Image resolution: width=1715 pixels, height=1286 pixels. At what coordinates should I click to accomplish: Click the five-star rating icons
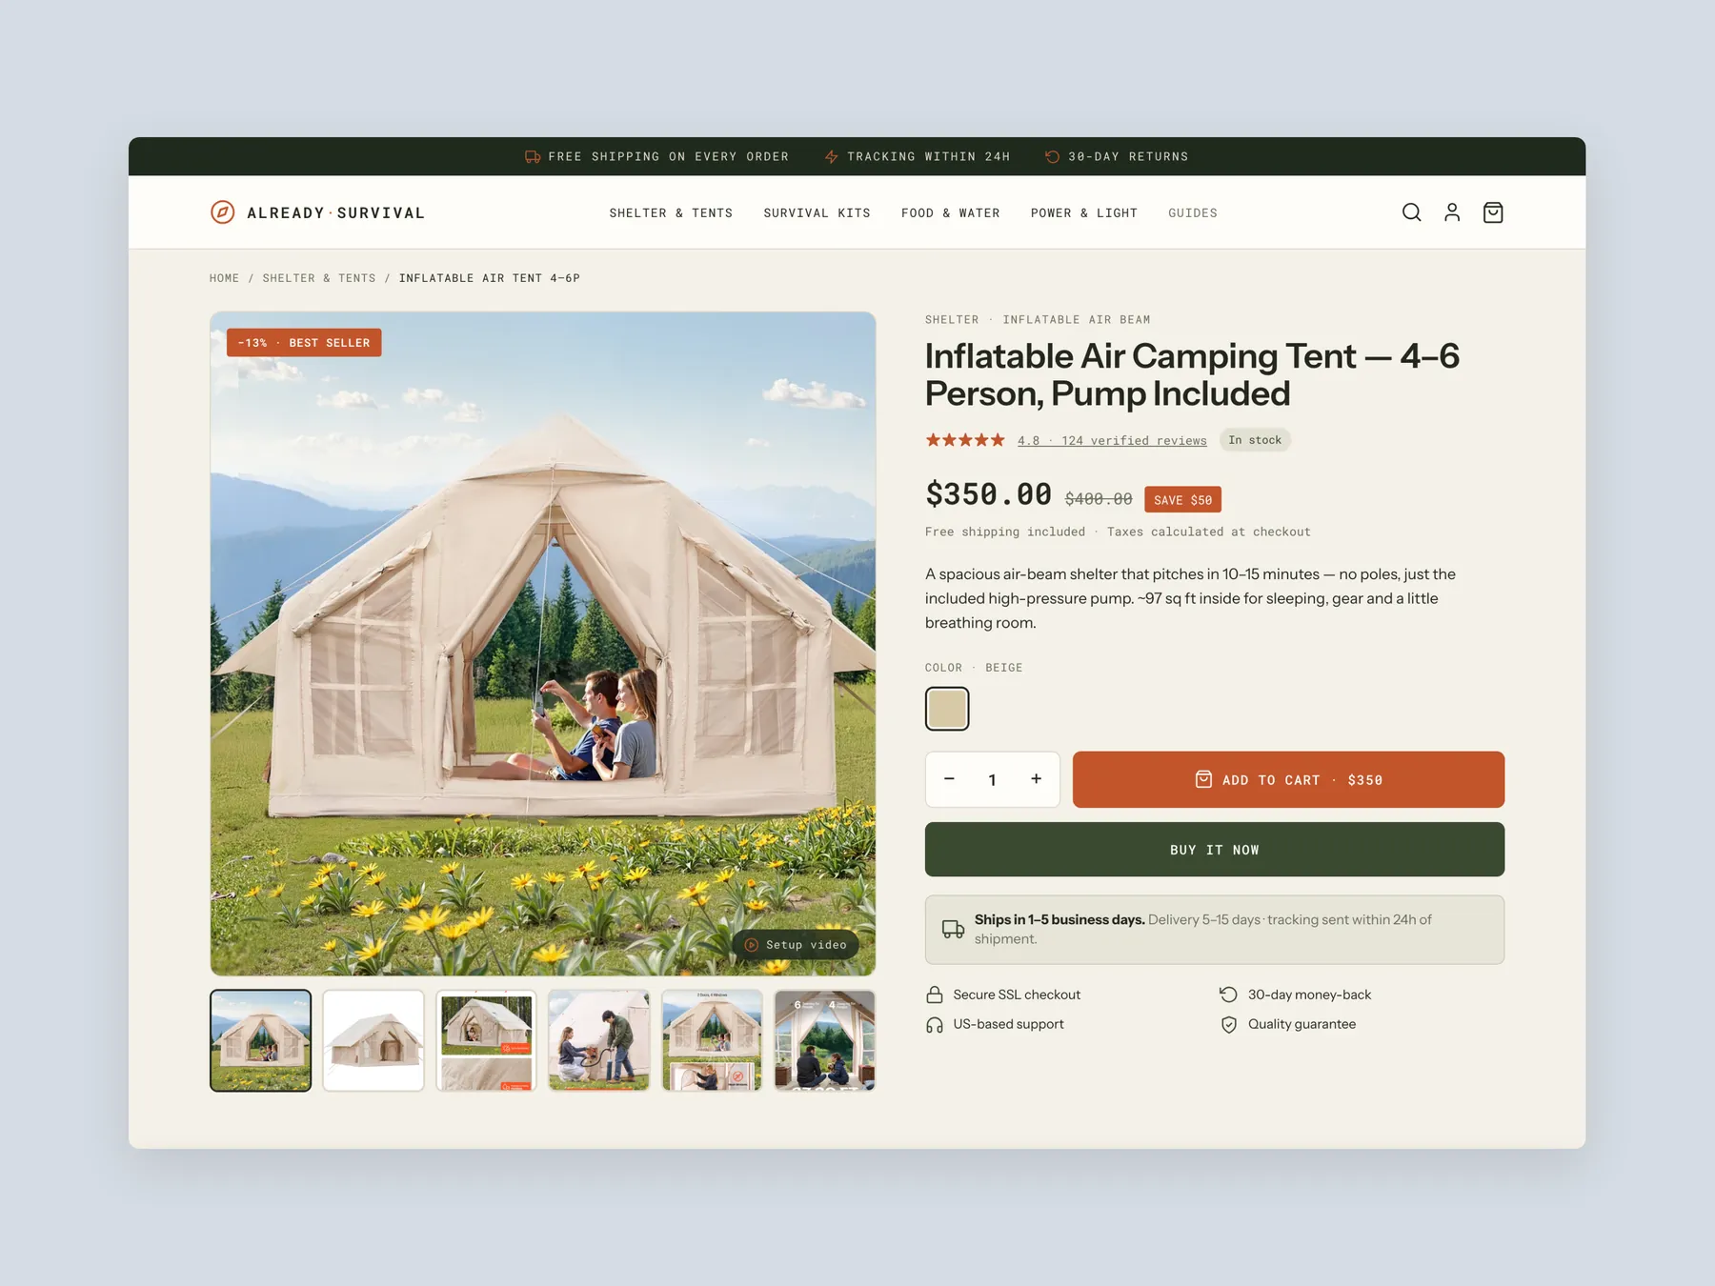(965, 440)
